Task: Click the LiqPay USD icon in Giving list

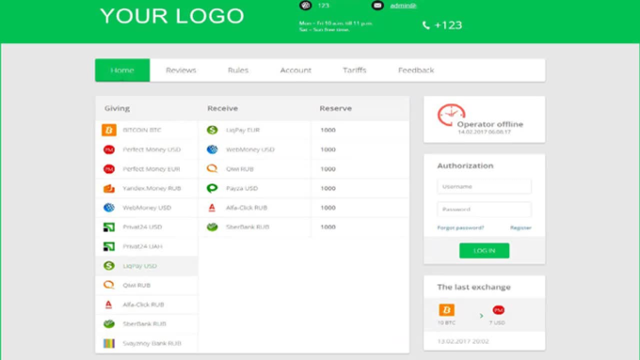Action: 109,266
